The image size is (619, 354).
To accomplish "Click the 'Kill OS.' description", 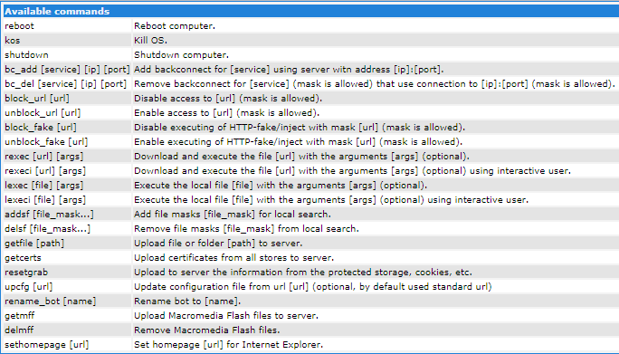I will (151, 41).
